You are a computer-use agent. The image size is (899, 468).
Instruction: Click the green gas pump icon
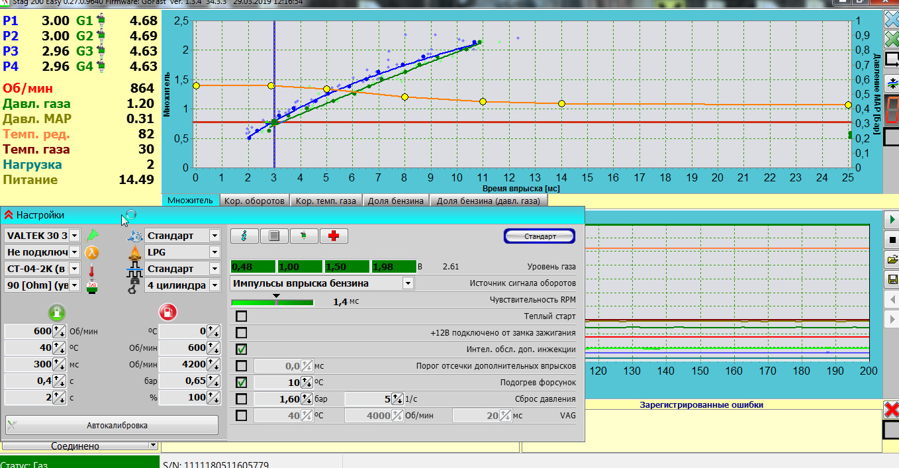click(x=56, y=312)
